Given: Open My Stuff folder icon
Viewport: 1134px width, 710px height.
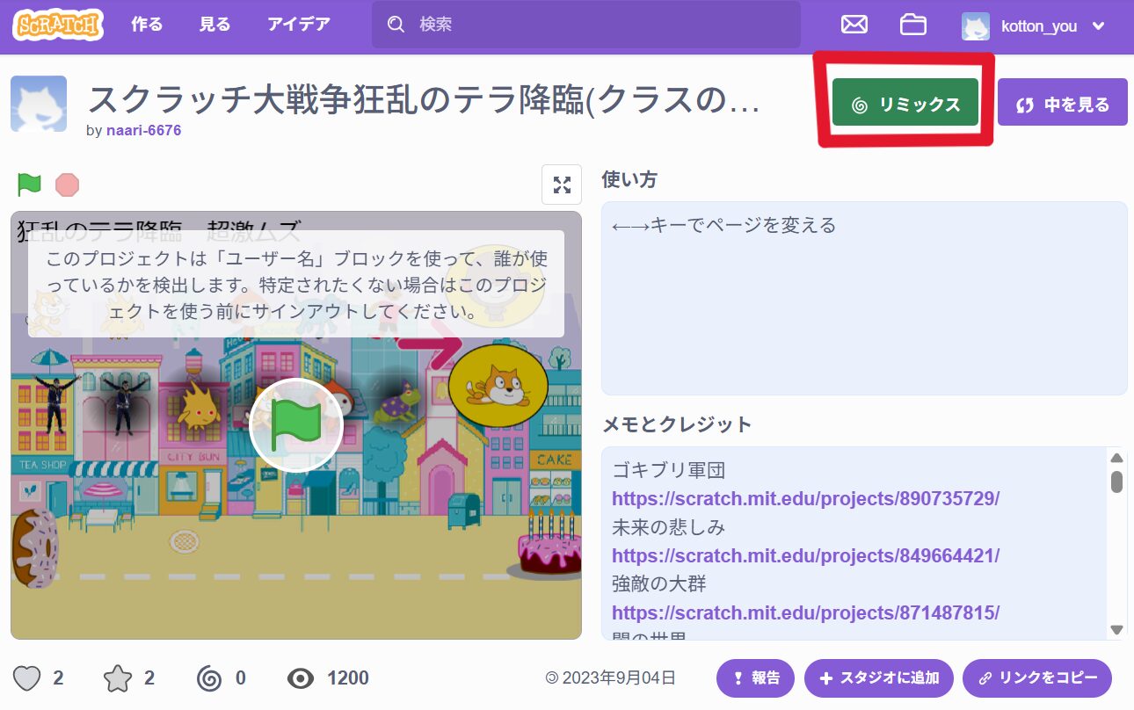Looking at the screenshot, I should click(913, 25).
